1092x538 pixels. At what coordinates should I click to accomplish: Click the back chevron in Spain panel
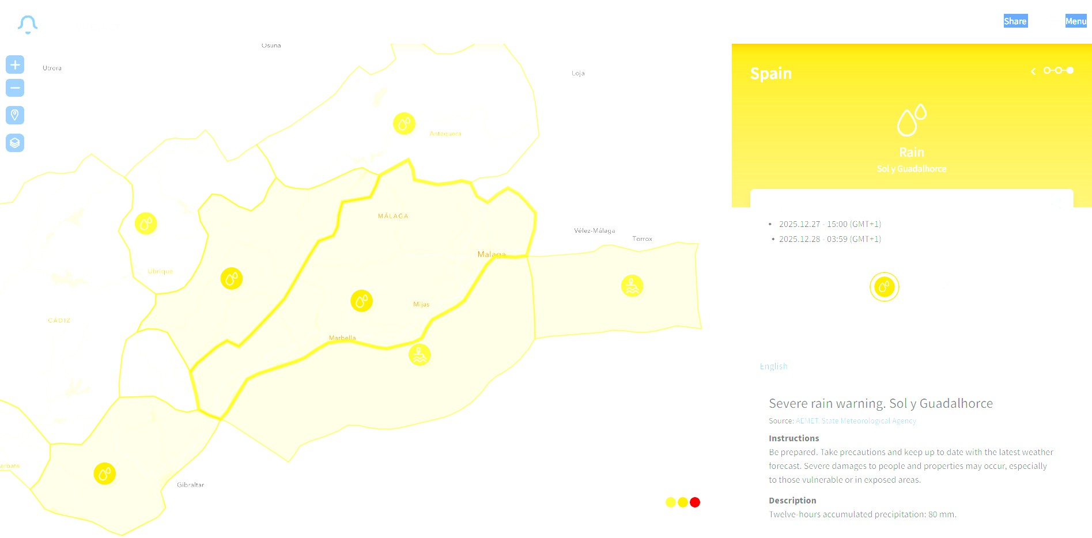pyautogui.click(x=1033, y=71)
